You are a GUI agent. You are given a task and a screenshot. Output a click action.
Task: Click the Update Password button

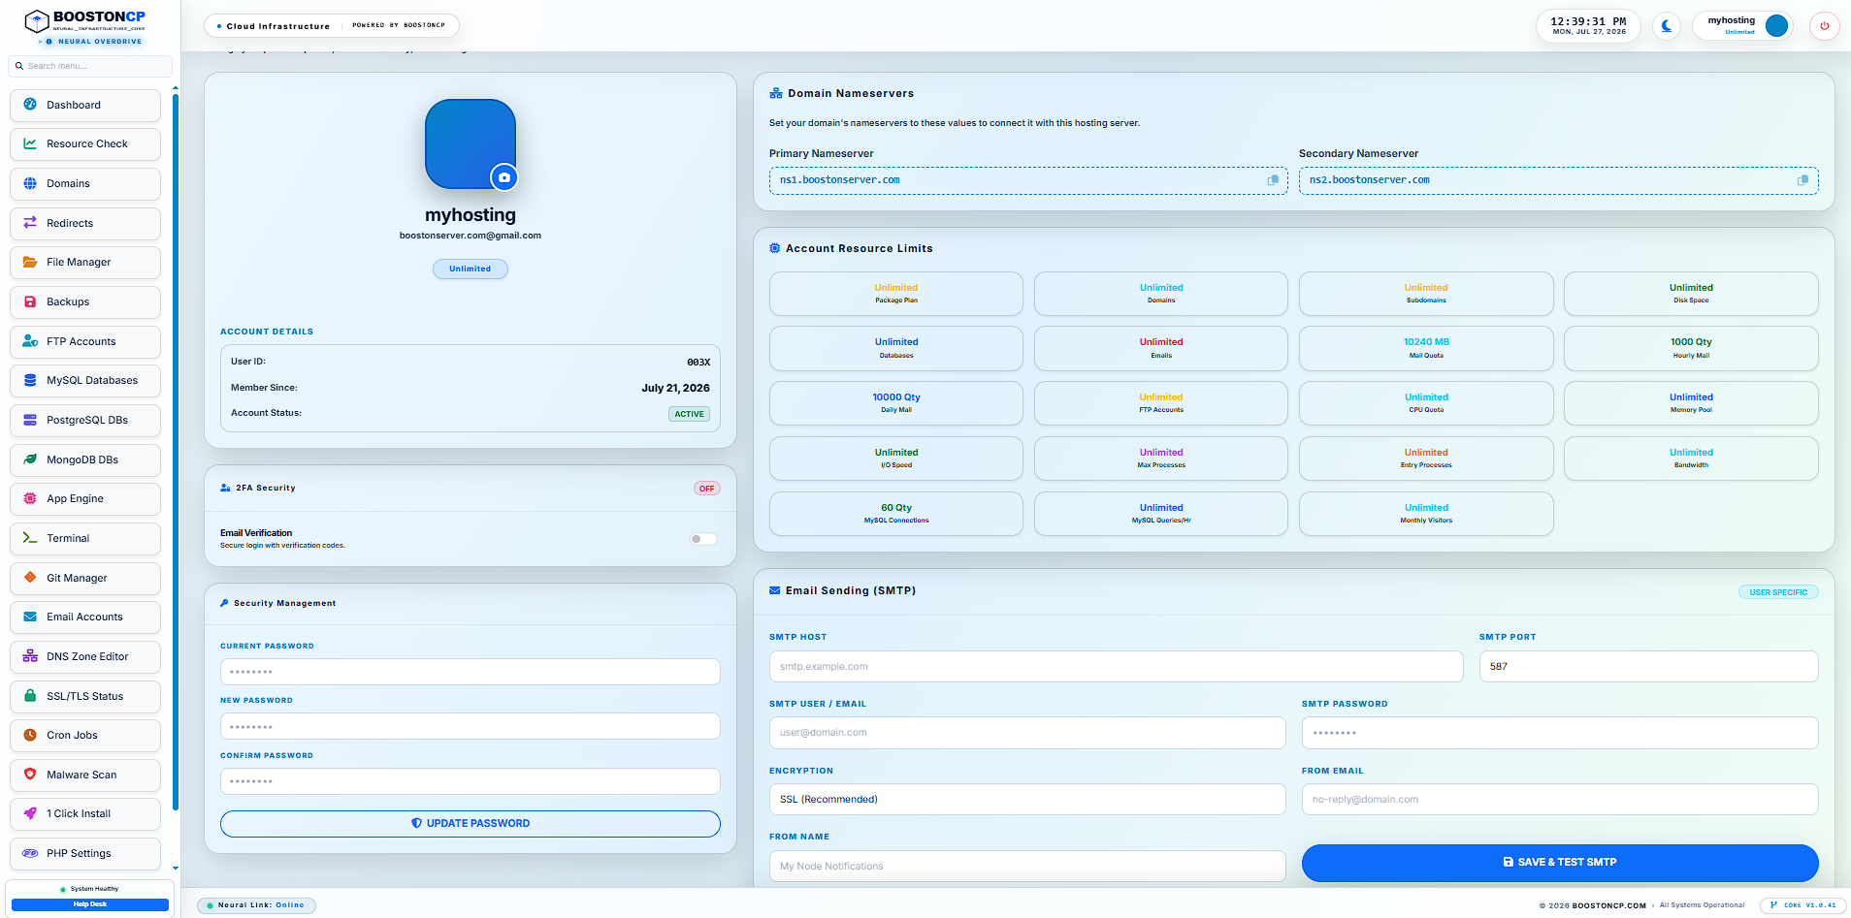471,824
